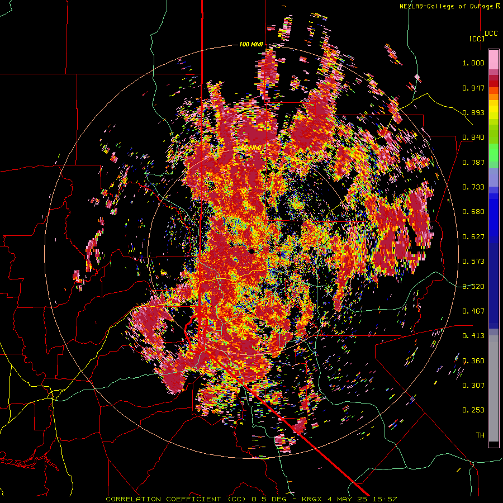Select the 0.680 legend value
503x503 pixels.
473,212
